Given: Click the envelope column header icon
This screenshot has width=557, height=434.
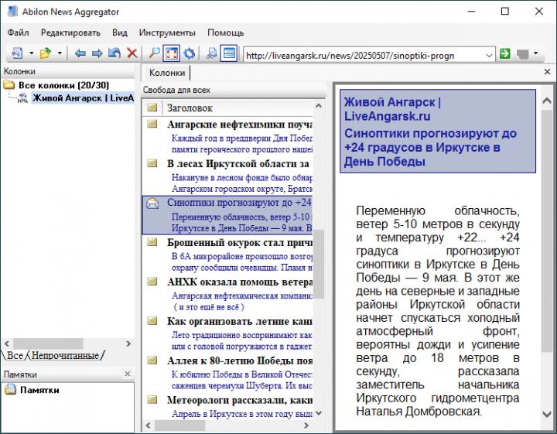Looking at the screenshot, I should [x=152, y=108].
